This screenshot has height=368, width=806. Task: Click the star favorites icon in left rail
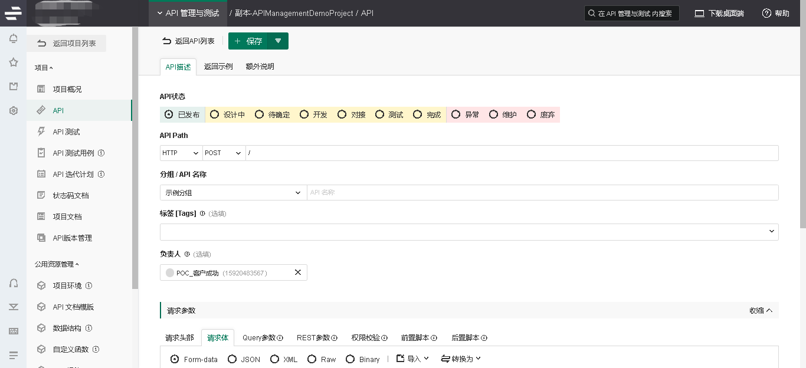(13, 63)
